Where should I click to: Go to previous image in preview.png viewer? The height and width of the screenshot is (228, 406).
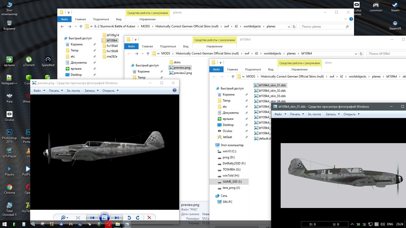92,218
